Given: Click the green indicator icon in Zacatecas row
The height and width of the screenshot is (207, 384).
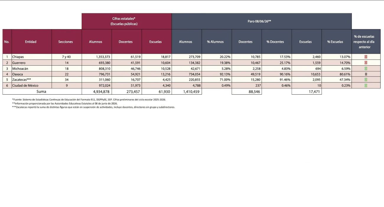Looking at the screenshot, I should coord(366,80).
